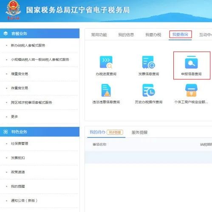212x212 pixels.
Task: Open 发票信息查询 icon
Action: (x=149, y=62)
